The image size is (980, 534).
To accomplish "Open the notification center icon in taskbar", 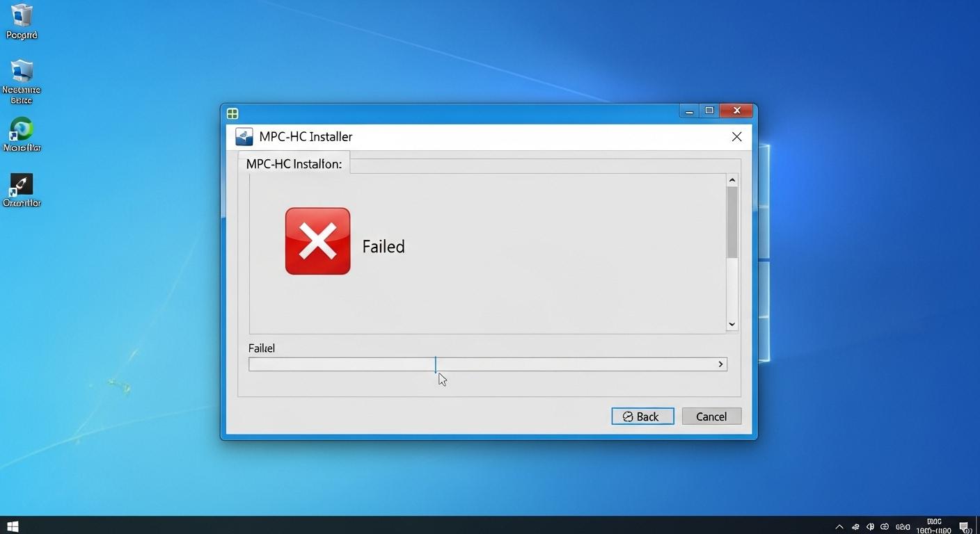I will (964, 527).
